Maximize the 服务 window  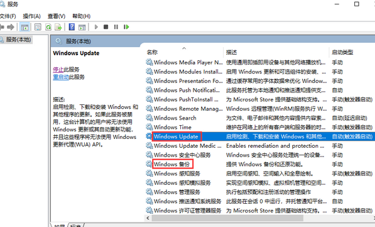point(357,4)
